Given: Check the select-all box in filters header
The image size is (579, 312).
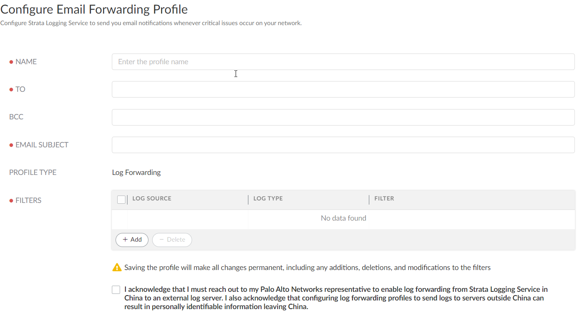Looking at the screenshot, I should pyautogui.click(x=121, y=200).
